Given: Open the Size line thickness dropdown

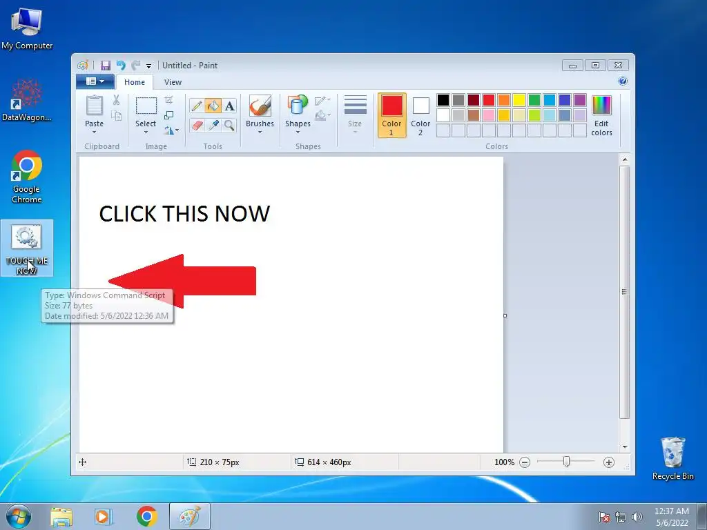Looking at the screenshot, I should point(355,115).
